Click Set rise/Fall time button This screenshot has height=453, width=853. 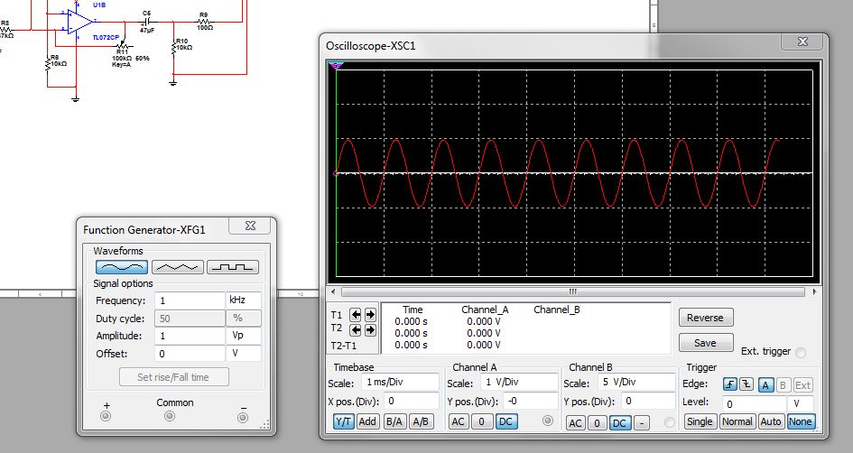point(173,377)
